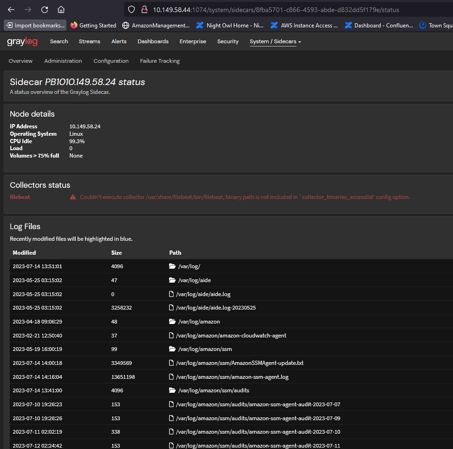Viewport: 453px width, 449px height.
Task: Click the Path column header
Action: coord(175,253)
